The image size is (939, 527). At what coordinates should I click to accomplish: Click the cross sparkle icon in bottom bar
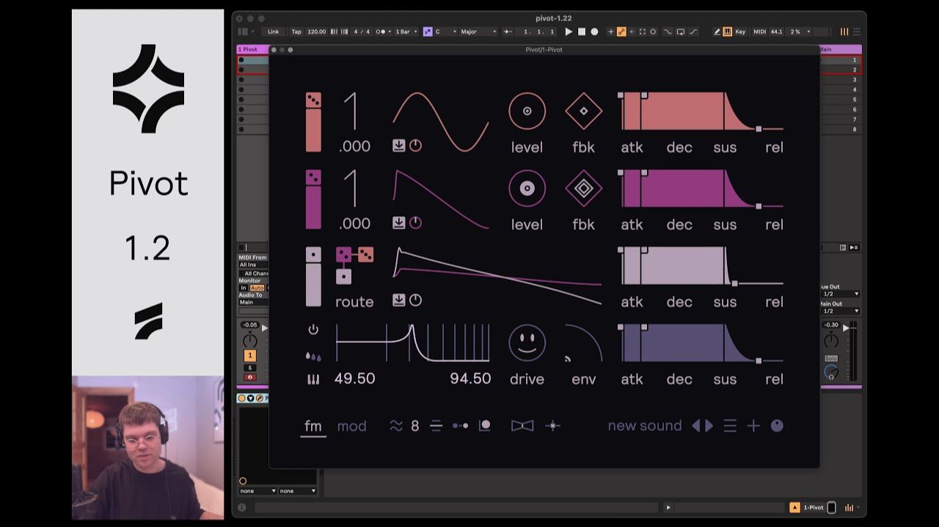click(x=553, y=426)
